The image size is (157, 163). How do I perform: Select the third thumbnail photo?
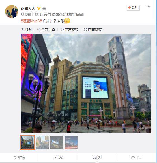(x=57, y=142)
